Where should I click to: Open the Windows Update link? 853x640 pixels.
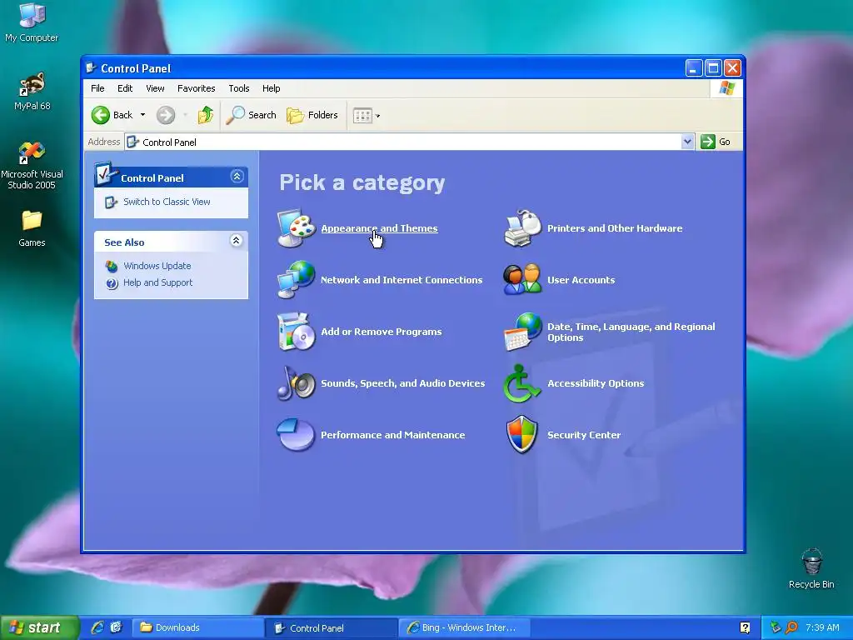tap(157, 266)
